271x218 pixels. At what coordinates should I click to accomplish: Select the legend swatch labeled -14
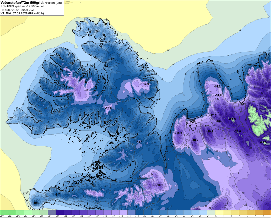click(107, 213)
